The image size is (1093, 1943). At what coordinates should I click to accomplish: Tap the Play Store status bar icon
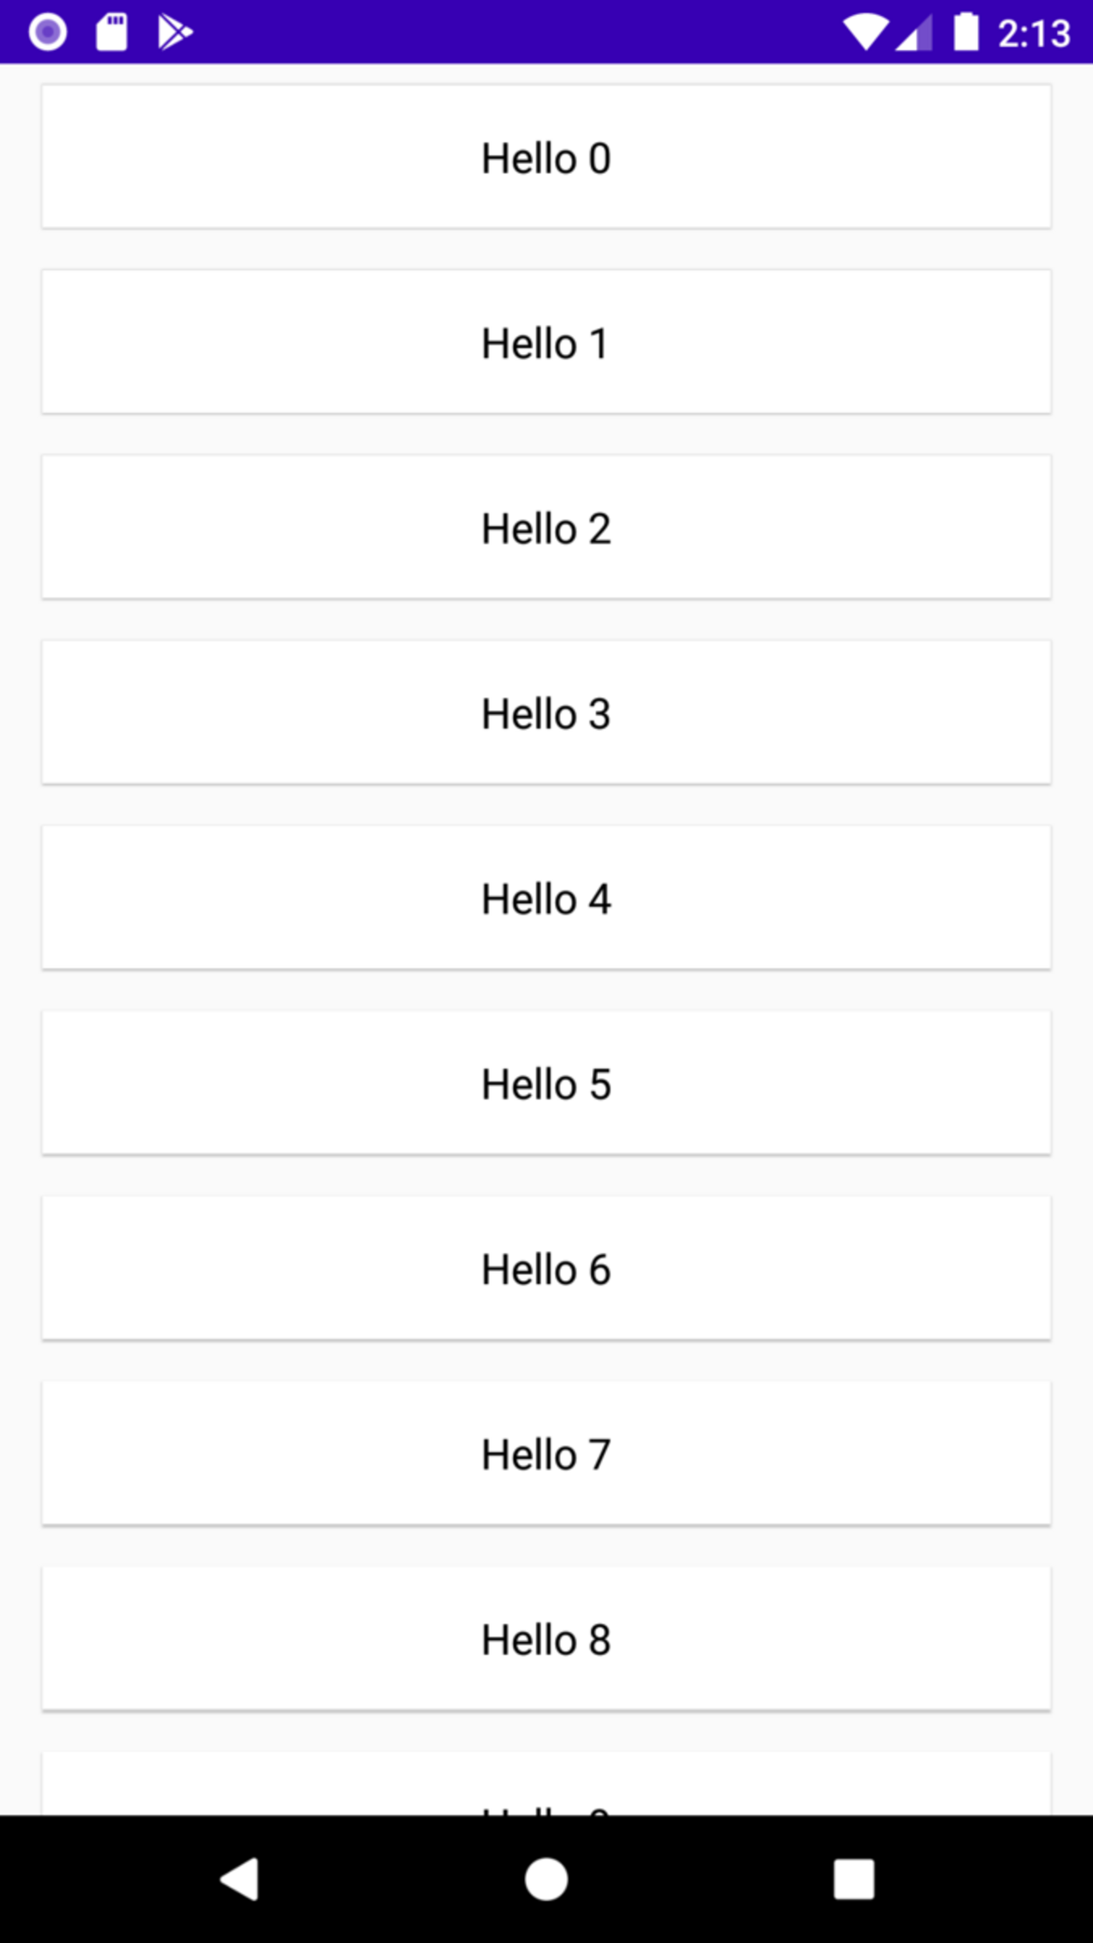click(x=175, y=32)
